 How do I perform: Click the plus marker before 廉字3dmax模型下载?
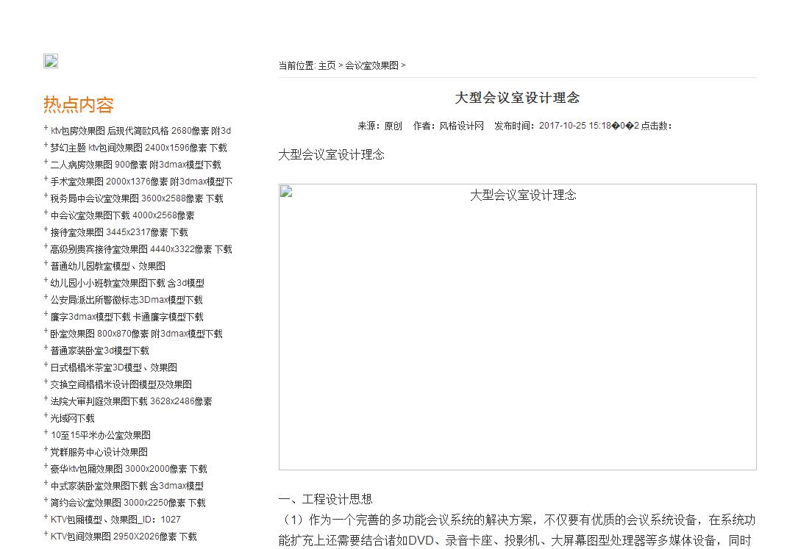pyautogui.click(x=44, y=313)
